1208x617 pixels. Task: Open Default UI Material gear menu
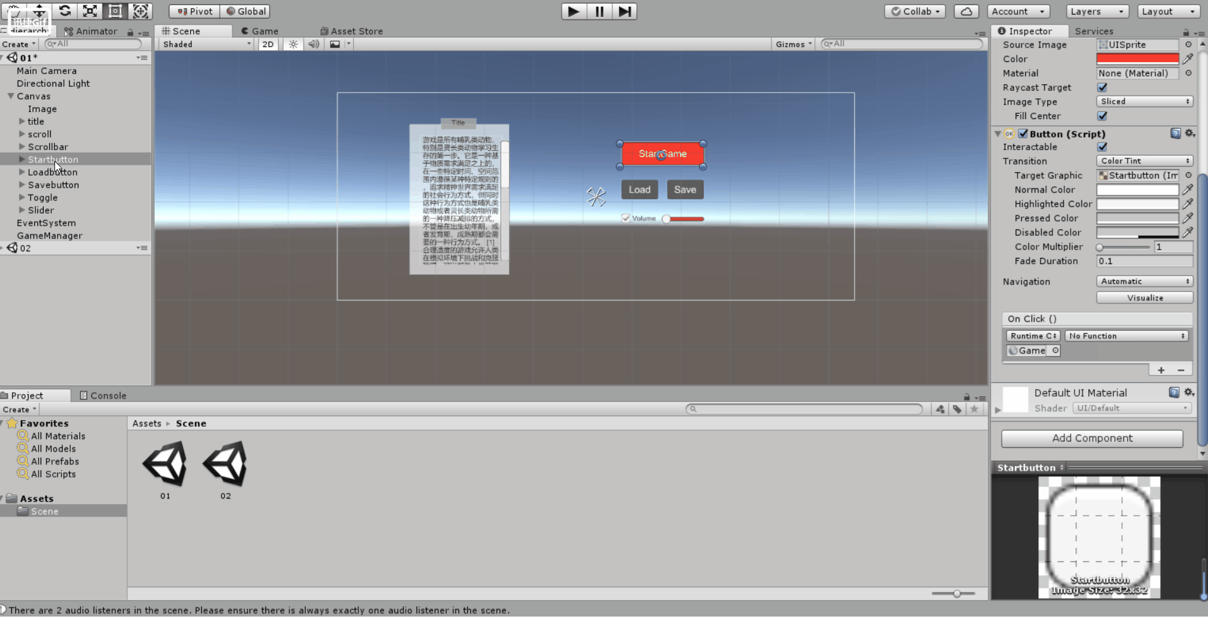pos(1189,393)
